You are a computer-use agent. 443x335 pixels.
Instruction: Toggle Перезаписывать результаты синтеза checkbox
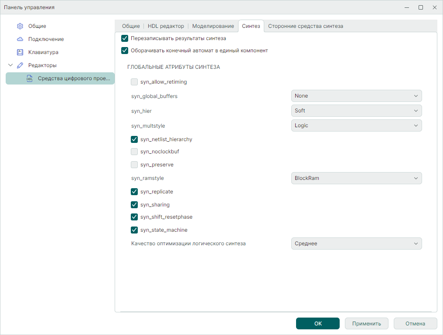click(125, 38)
